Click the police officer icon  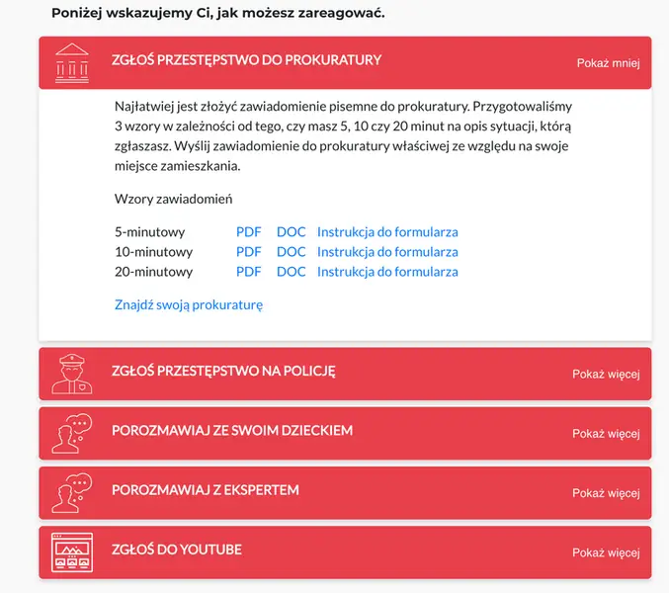click(x=72, y=374)
